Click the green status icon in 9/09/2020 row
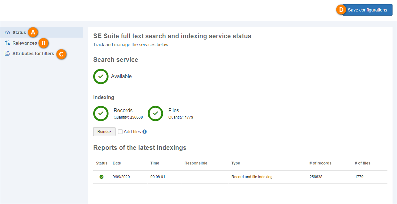Viewport: 397px width, 204px height. [x=101, y=177]
